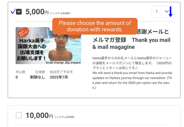Click the 'Small change, Big Impact!' caption
184x127 pixels.
[x=63, y=62]
